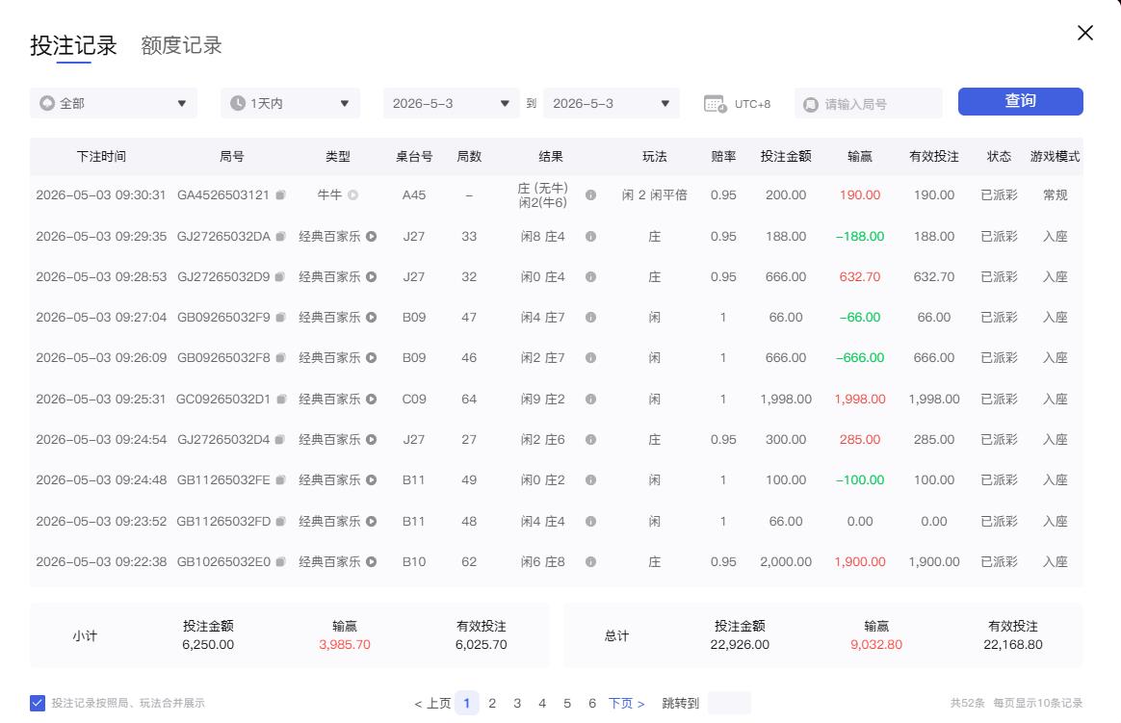Open the 全部 game type dropdown
Viewport: 1121px width, 723px height.
click(x=114, y=104)
